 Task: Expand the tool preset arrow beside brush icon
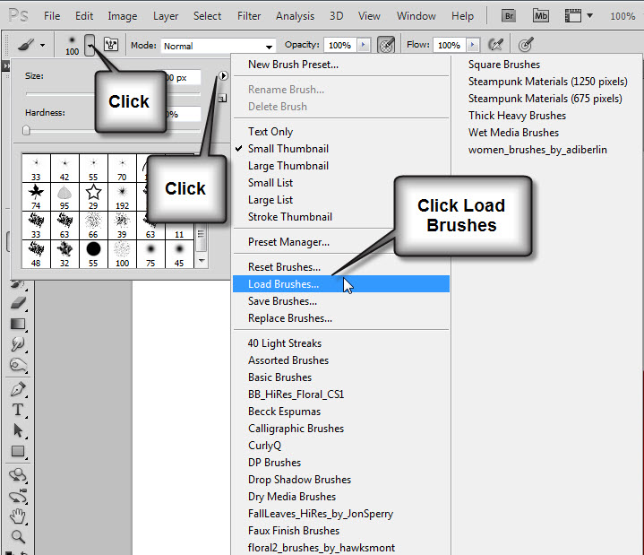[43, 45]
